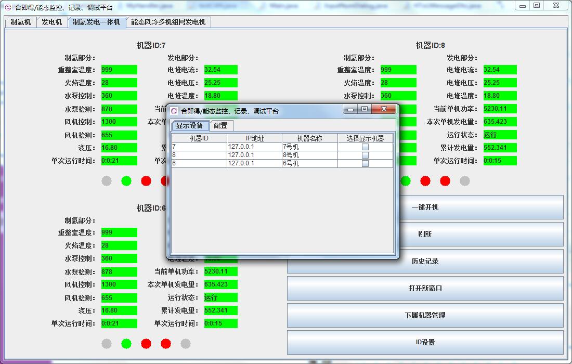Check the display checkbox for 7号机
This screenshot has height=364, width=572.
click(365, 147)
